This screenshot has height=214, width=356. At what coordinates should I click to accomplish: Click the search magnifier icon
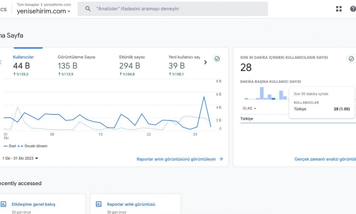click(x=88, y=9)
